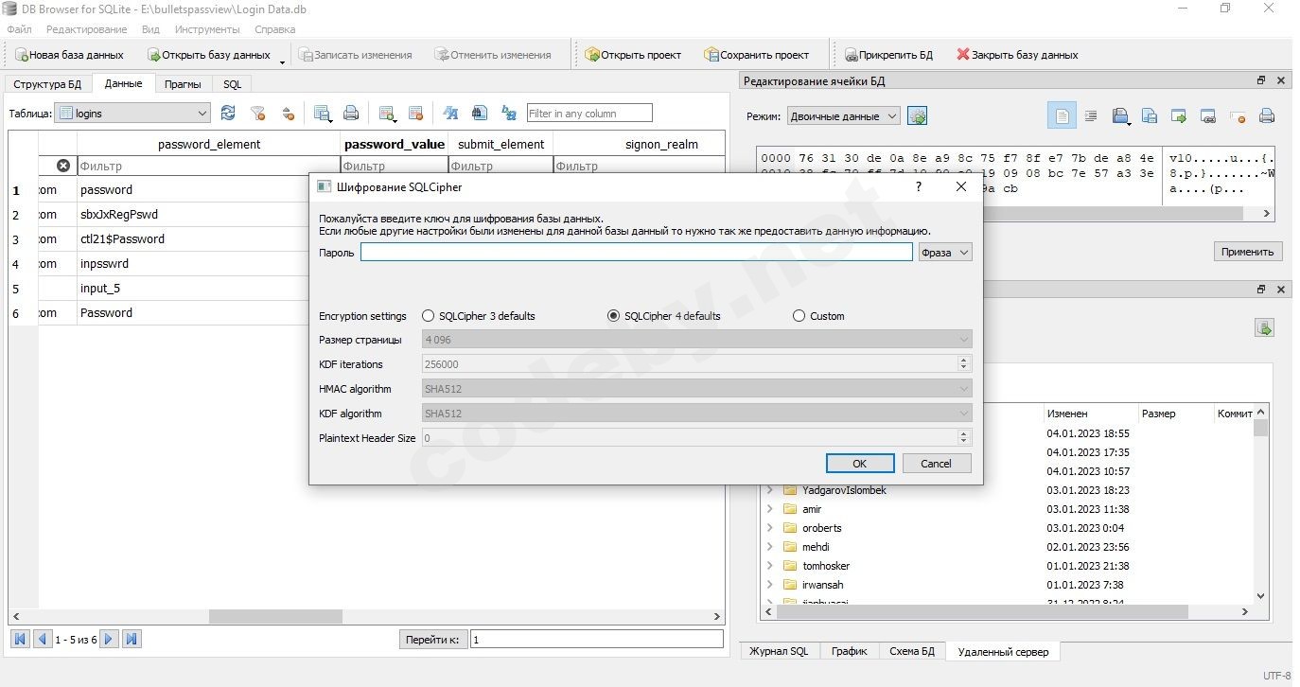This screenshot has width=1300, height=687.
Task: Switch to the Прагмы tab
Action: click(183, 84)
